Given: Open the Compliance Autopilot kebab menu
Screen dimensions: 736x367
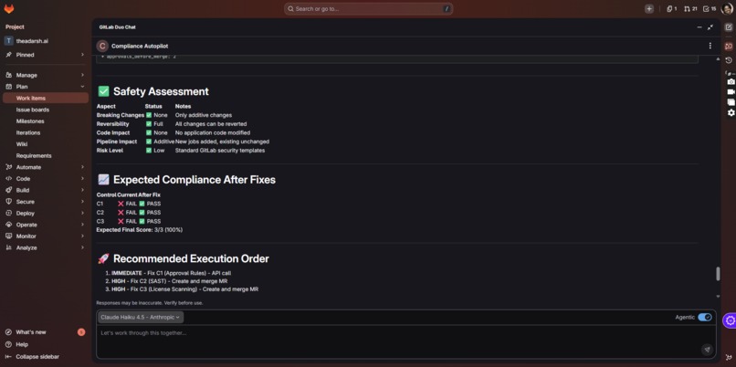Looking at the screenshot, I should [x=710, y=46].
